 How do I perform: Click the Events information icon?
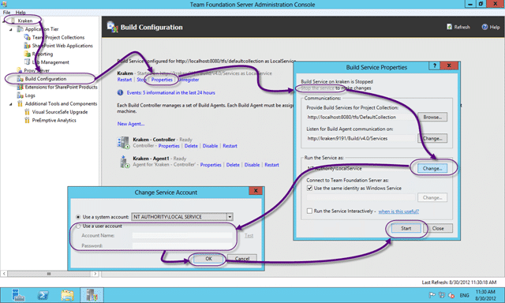click(x=120, y=93)
